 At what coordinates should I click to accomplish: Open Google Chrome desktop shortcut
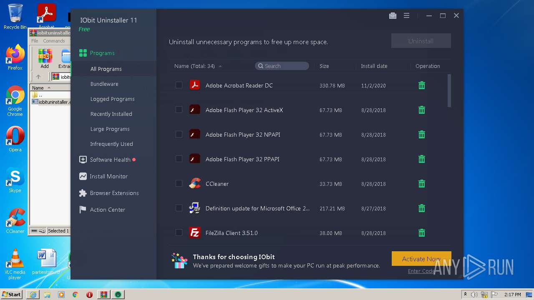point(15,101)
